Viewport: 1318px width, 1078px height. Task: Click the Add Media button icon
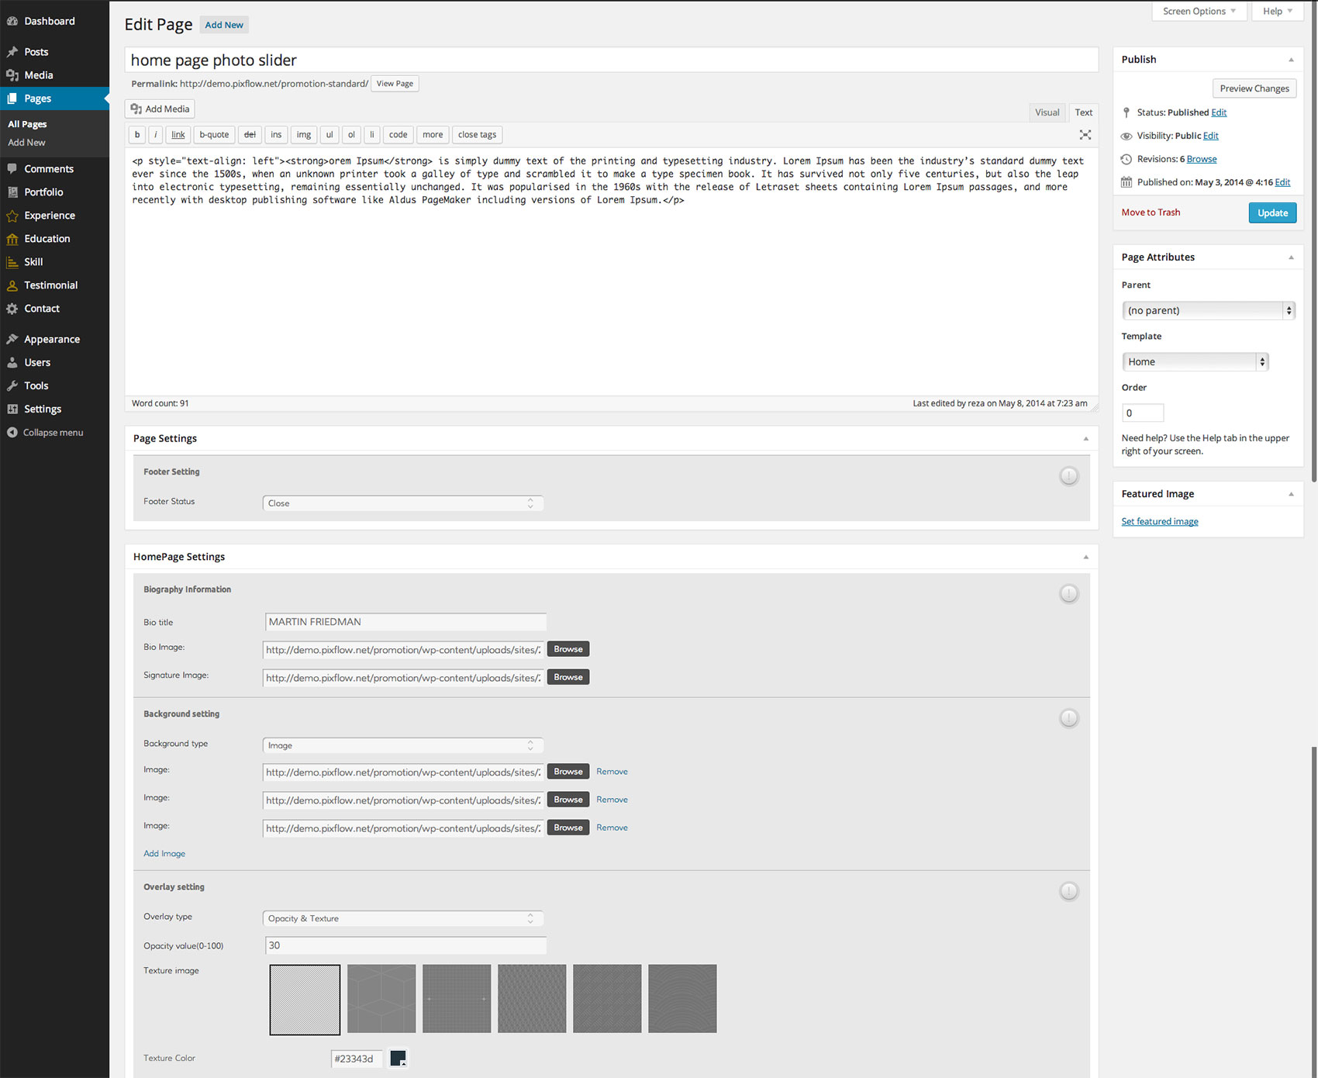[136, 109]
